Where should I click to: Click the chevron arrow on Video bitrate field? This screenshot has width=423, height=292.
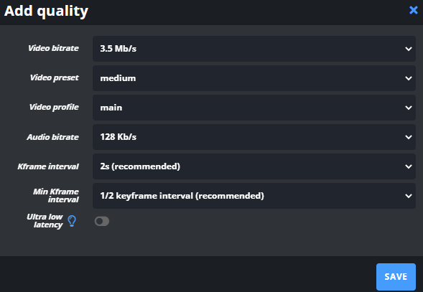[x=409, y=49]
